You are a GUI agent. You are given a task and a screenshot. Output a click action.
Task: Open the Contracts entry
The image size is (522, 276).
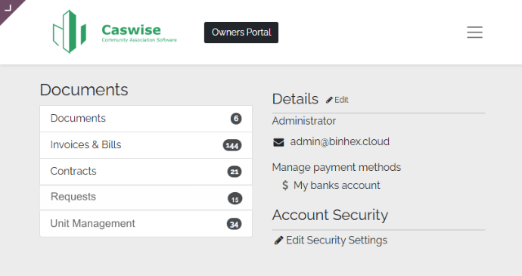pyautogui.click(x=146, y=172)
